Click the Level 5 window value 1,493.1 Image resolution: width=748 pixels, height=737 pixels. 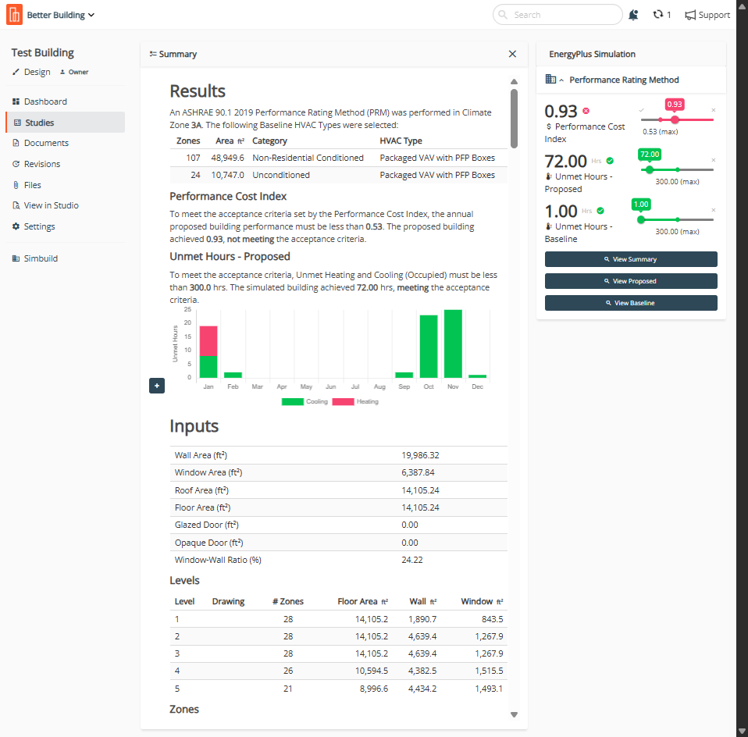point(489,689)
